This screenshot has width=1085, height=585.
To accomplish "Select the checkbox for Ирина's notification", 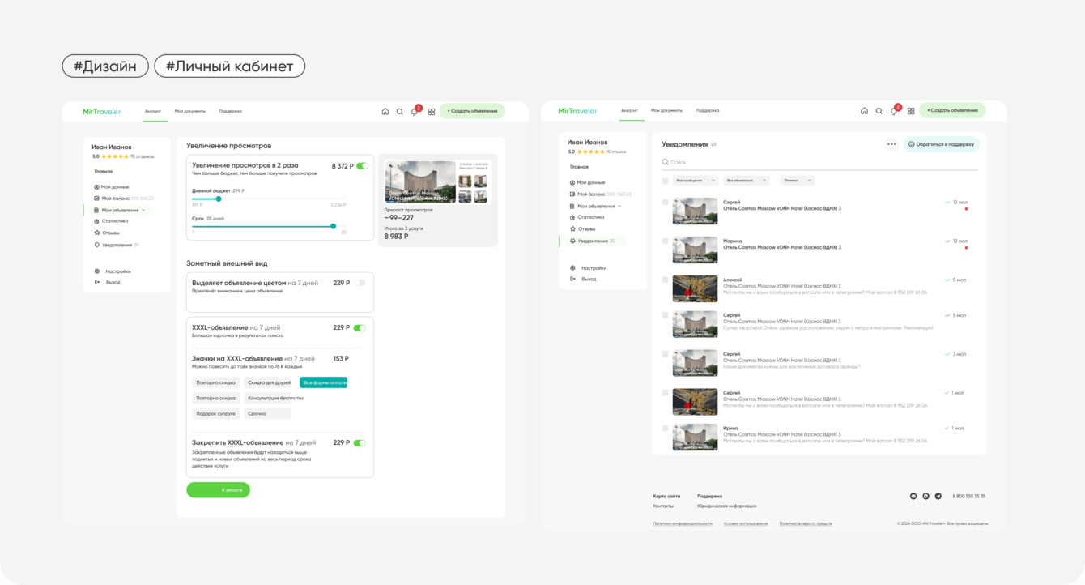I will pyautogui.click(x=666, y=429).
